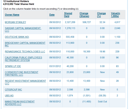Sort by Shared Held column header
Viewport: 130px width, 109px height.
point(68,15)
